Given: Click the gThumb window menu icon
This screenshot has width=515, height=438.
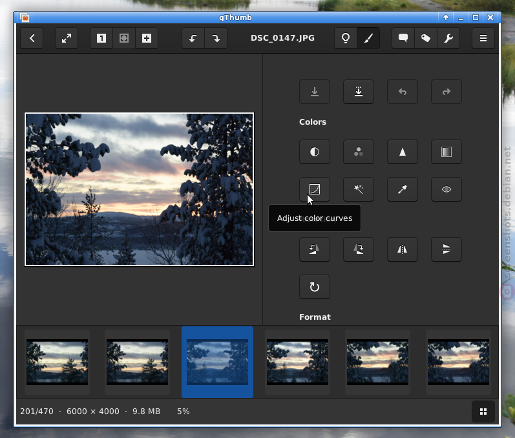Looking at the screenshot, I should (x=25, y=17).
